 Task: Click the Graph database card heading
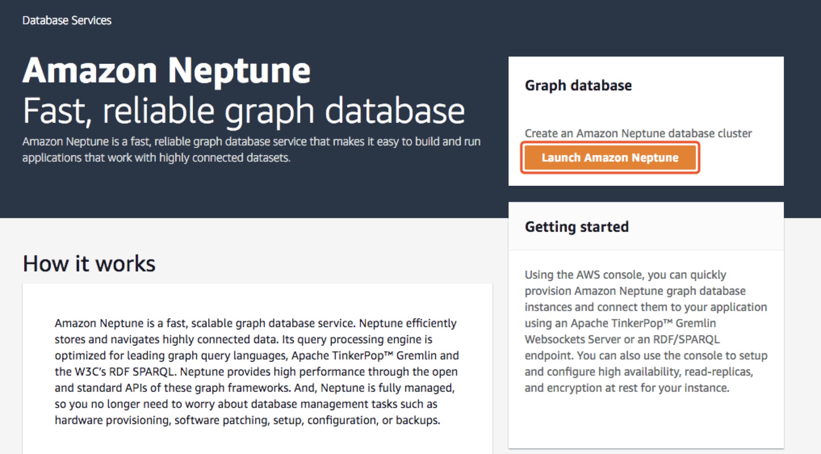(x=578, y=85)
